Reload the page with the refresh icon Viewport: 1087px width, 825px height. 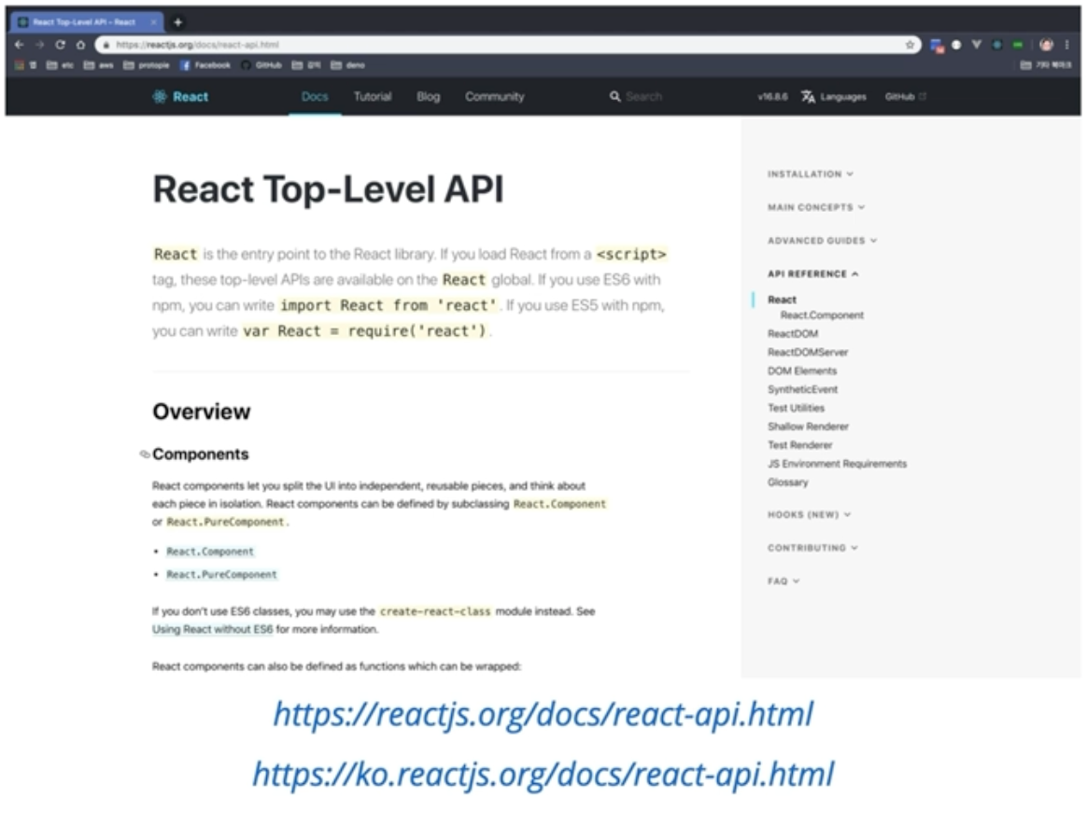tap(61, 45)
